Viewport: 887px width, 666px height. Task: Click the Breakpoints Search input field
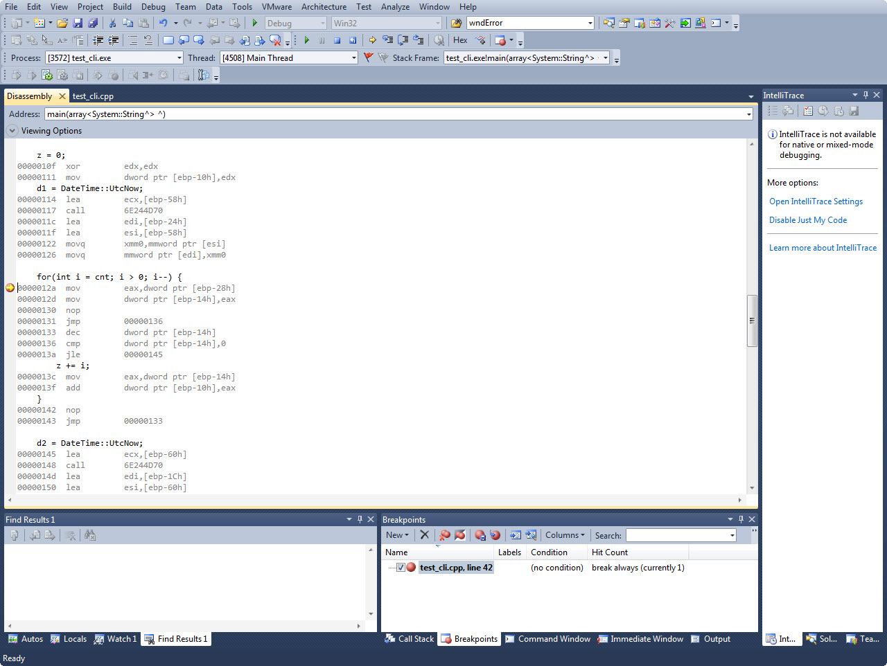(676, 535)
